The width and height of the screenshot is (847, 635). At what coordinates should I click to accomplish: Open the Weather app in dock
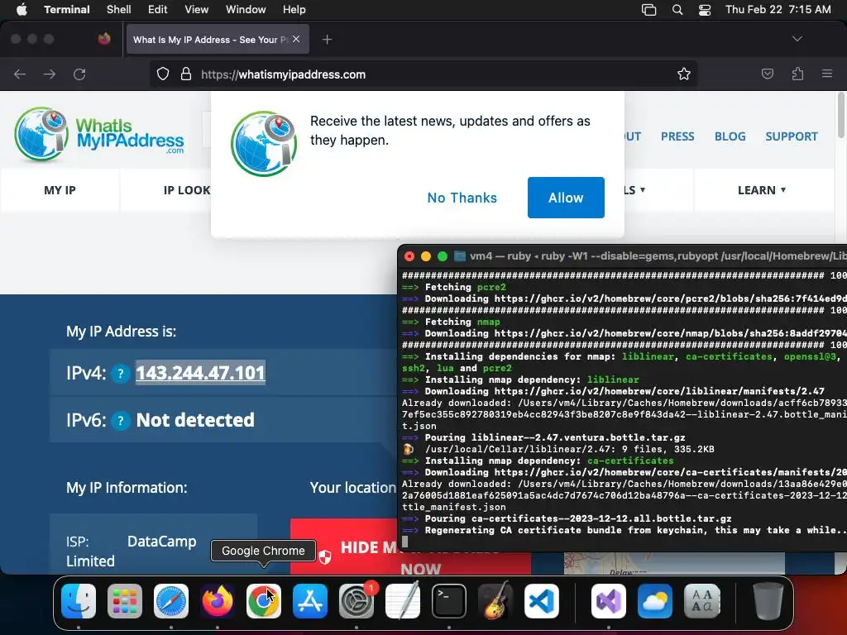(655, 601)
